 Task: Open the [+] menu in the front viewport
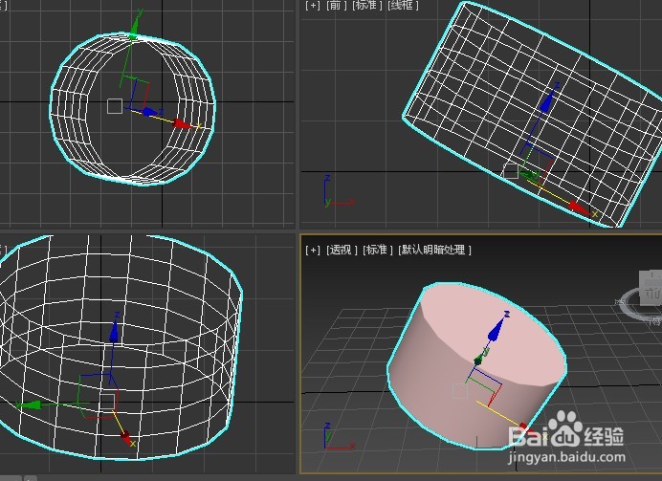[x=313, y=6]
